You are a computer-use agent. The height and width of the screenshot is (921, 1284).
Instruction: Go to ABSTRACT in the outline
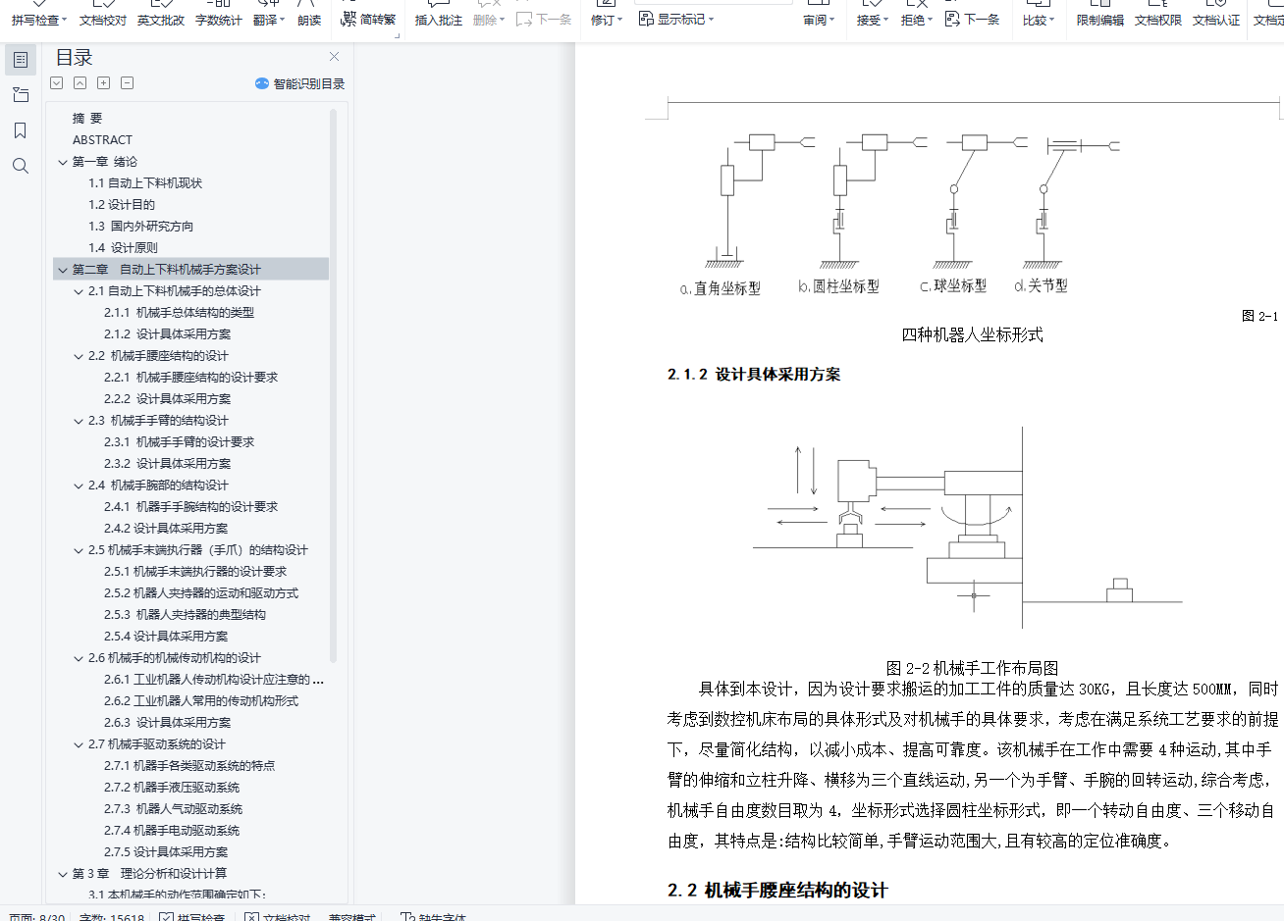tap(102, 140)
